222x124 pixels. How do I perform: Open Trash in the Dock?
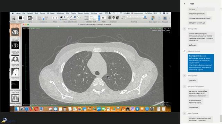163,109
